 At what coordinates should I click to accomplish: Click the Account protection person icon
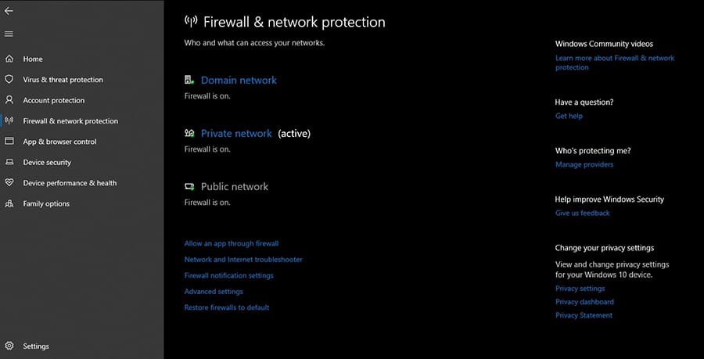[x=9, y=100]
